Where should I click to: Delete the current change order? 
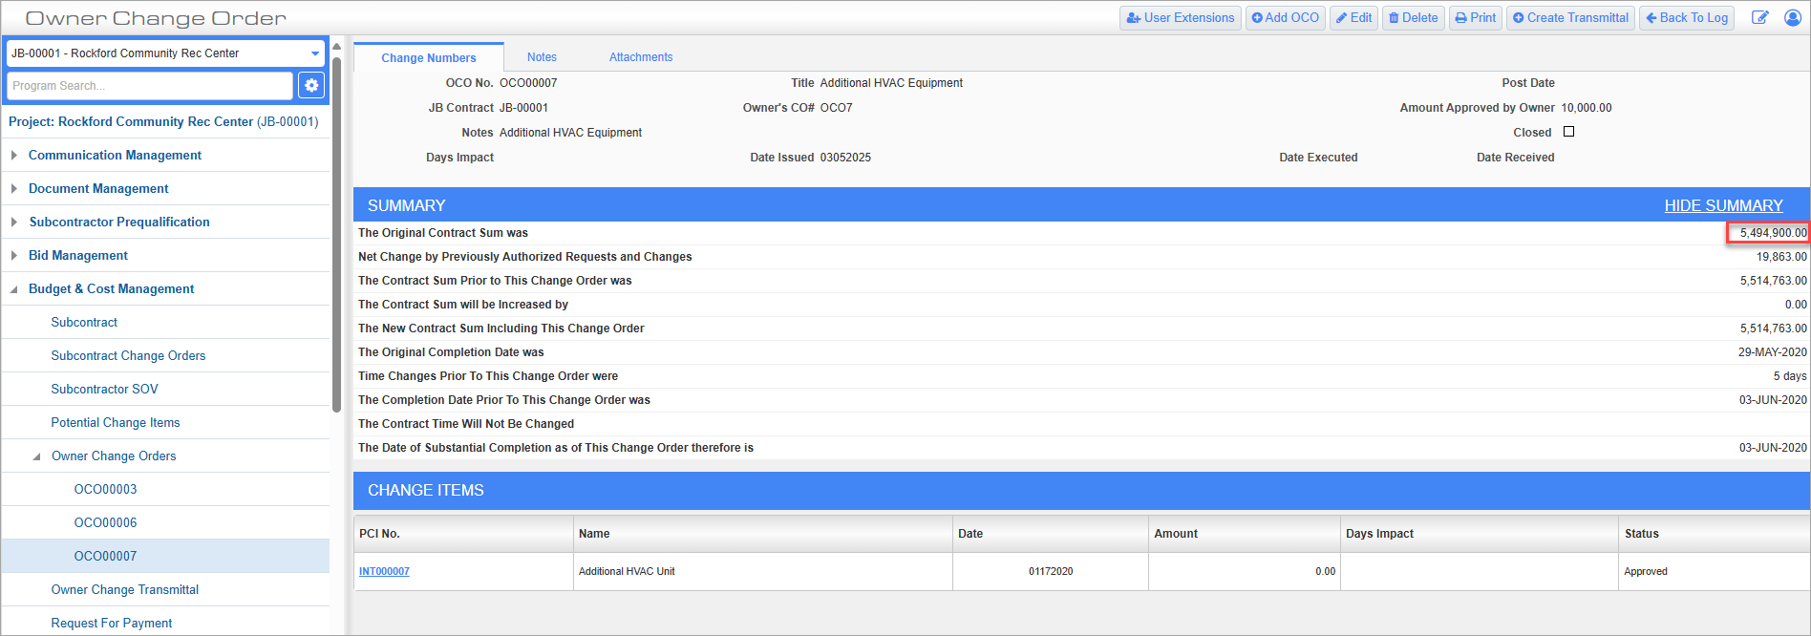tap(1413, 18)
